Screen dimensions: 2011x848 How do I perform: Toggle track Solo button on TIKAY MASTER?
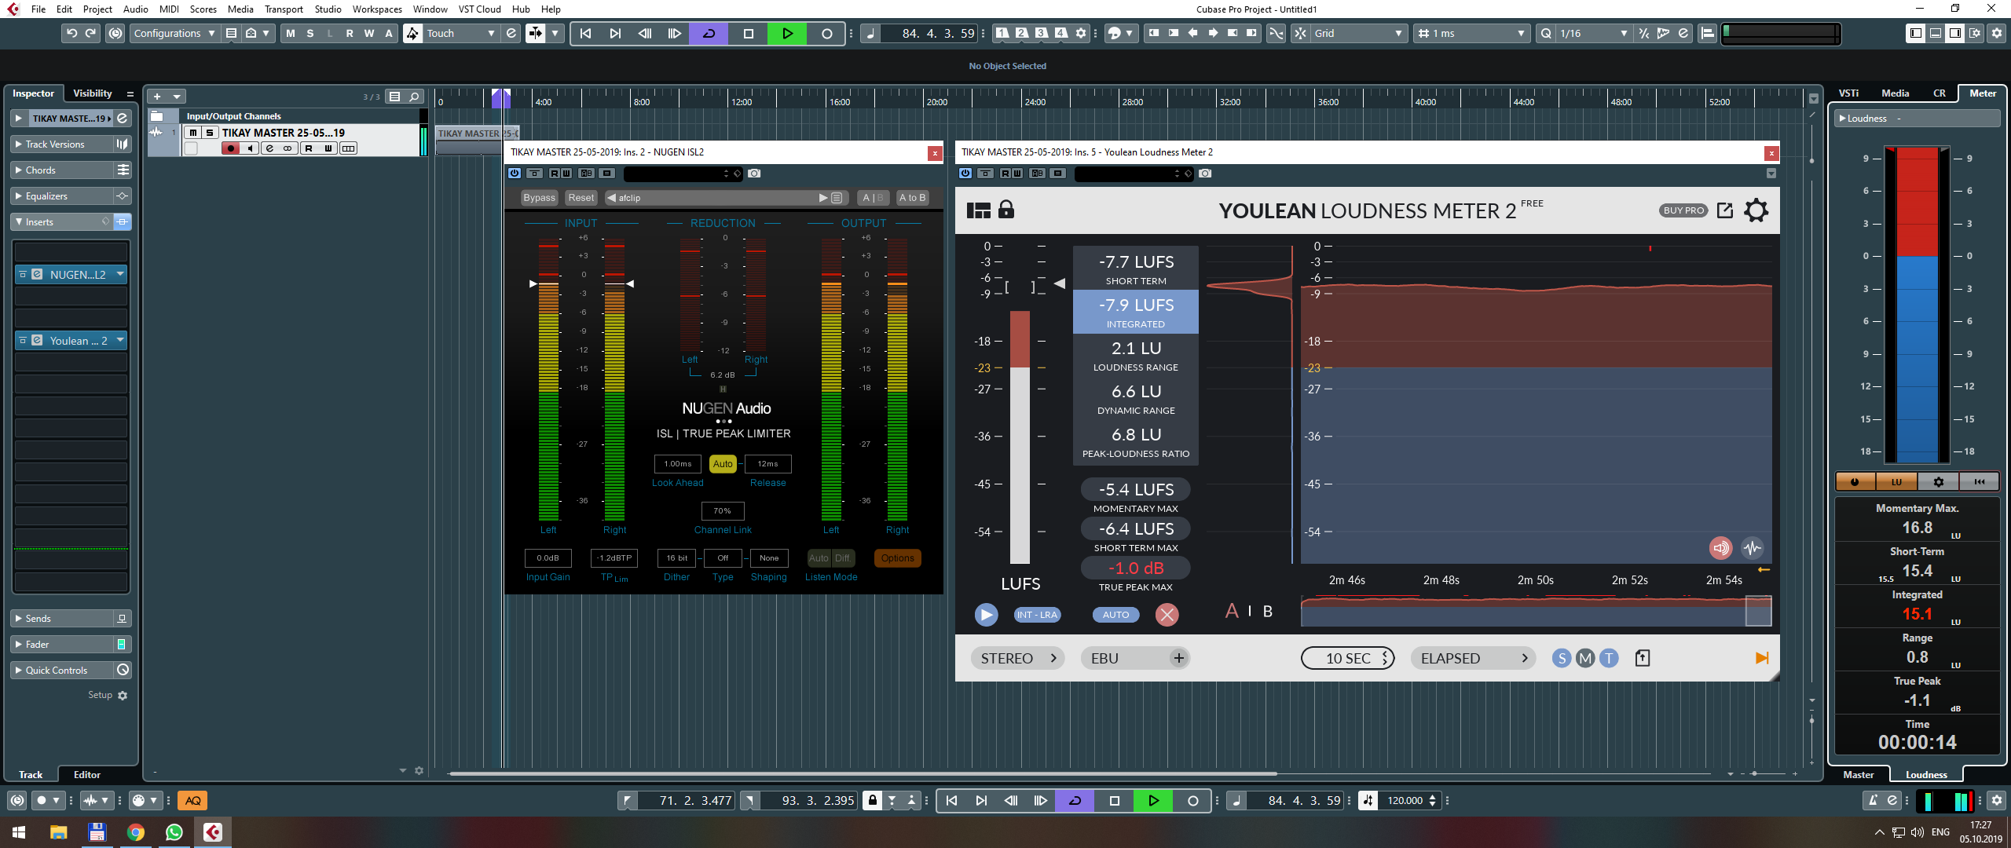(210, 133)
